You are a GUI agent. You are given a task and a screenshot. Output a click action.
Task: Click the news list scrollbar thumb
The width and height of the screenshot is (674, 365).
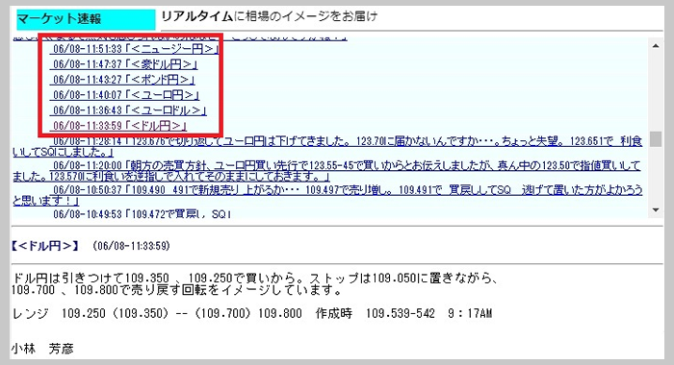tap(656, 139)
